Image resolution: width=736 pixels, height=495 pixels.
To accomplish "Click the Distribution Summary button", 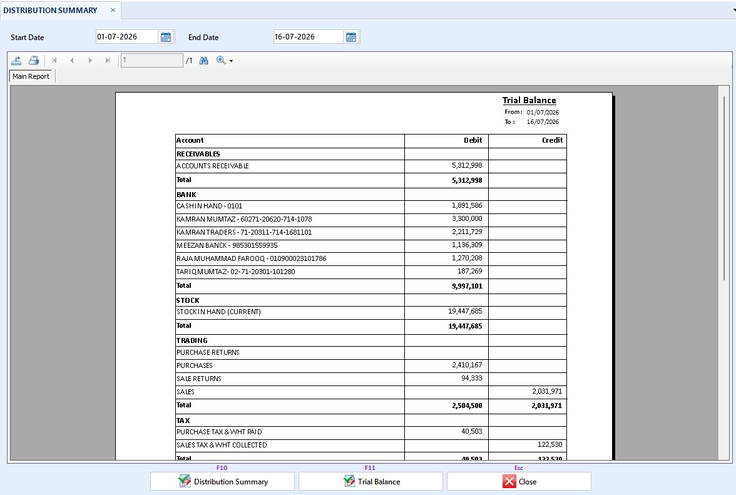I will (x=223, y=481).
